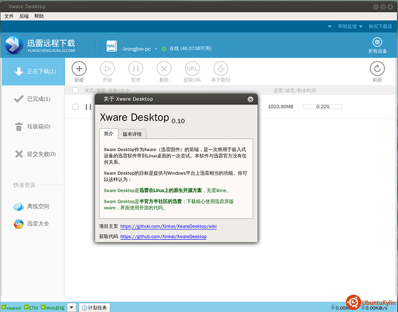Viewport: 398px width, 312px height.
Task: Click the 购买下载器 link
Action: (x=380, y=26)
